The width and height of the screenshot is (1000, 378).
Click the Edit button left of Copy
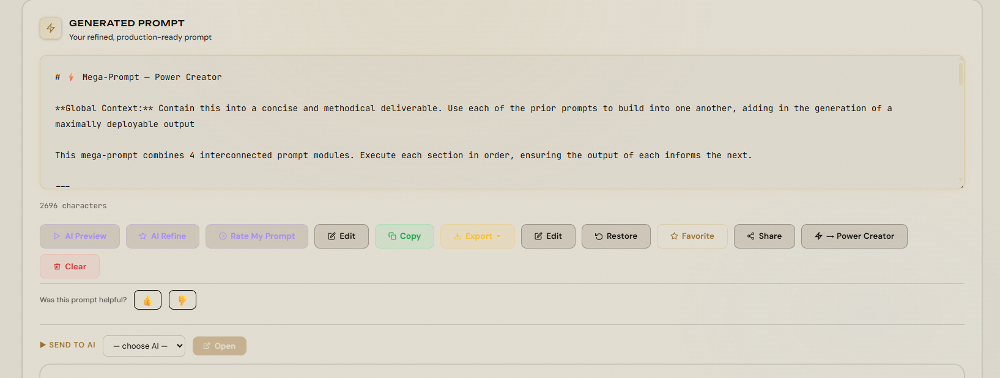click(x=341, y=236)
